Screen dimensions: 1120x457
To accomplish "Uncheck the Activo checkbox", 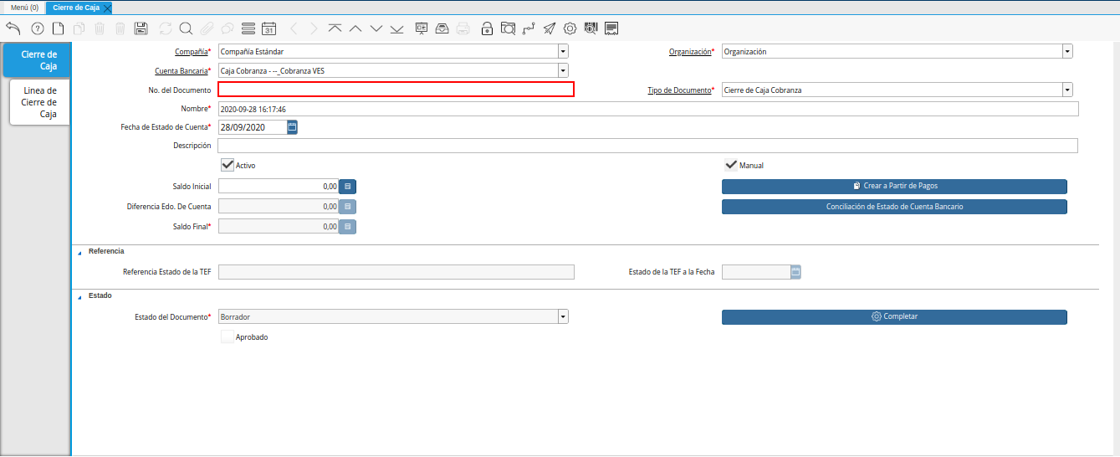I will pos(227,165).
